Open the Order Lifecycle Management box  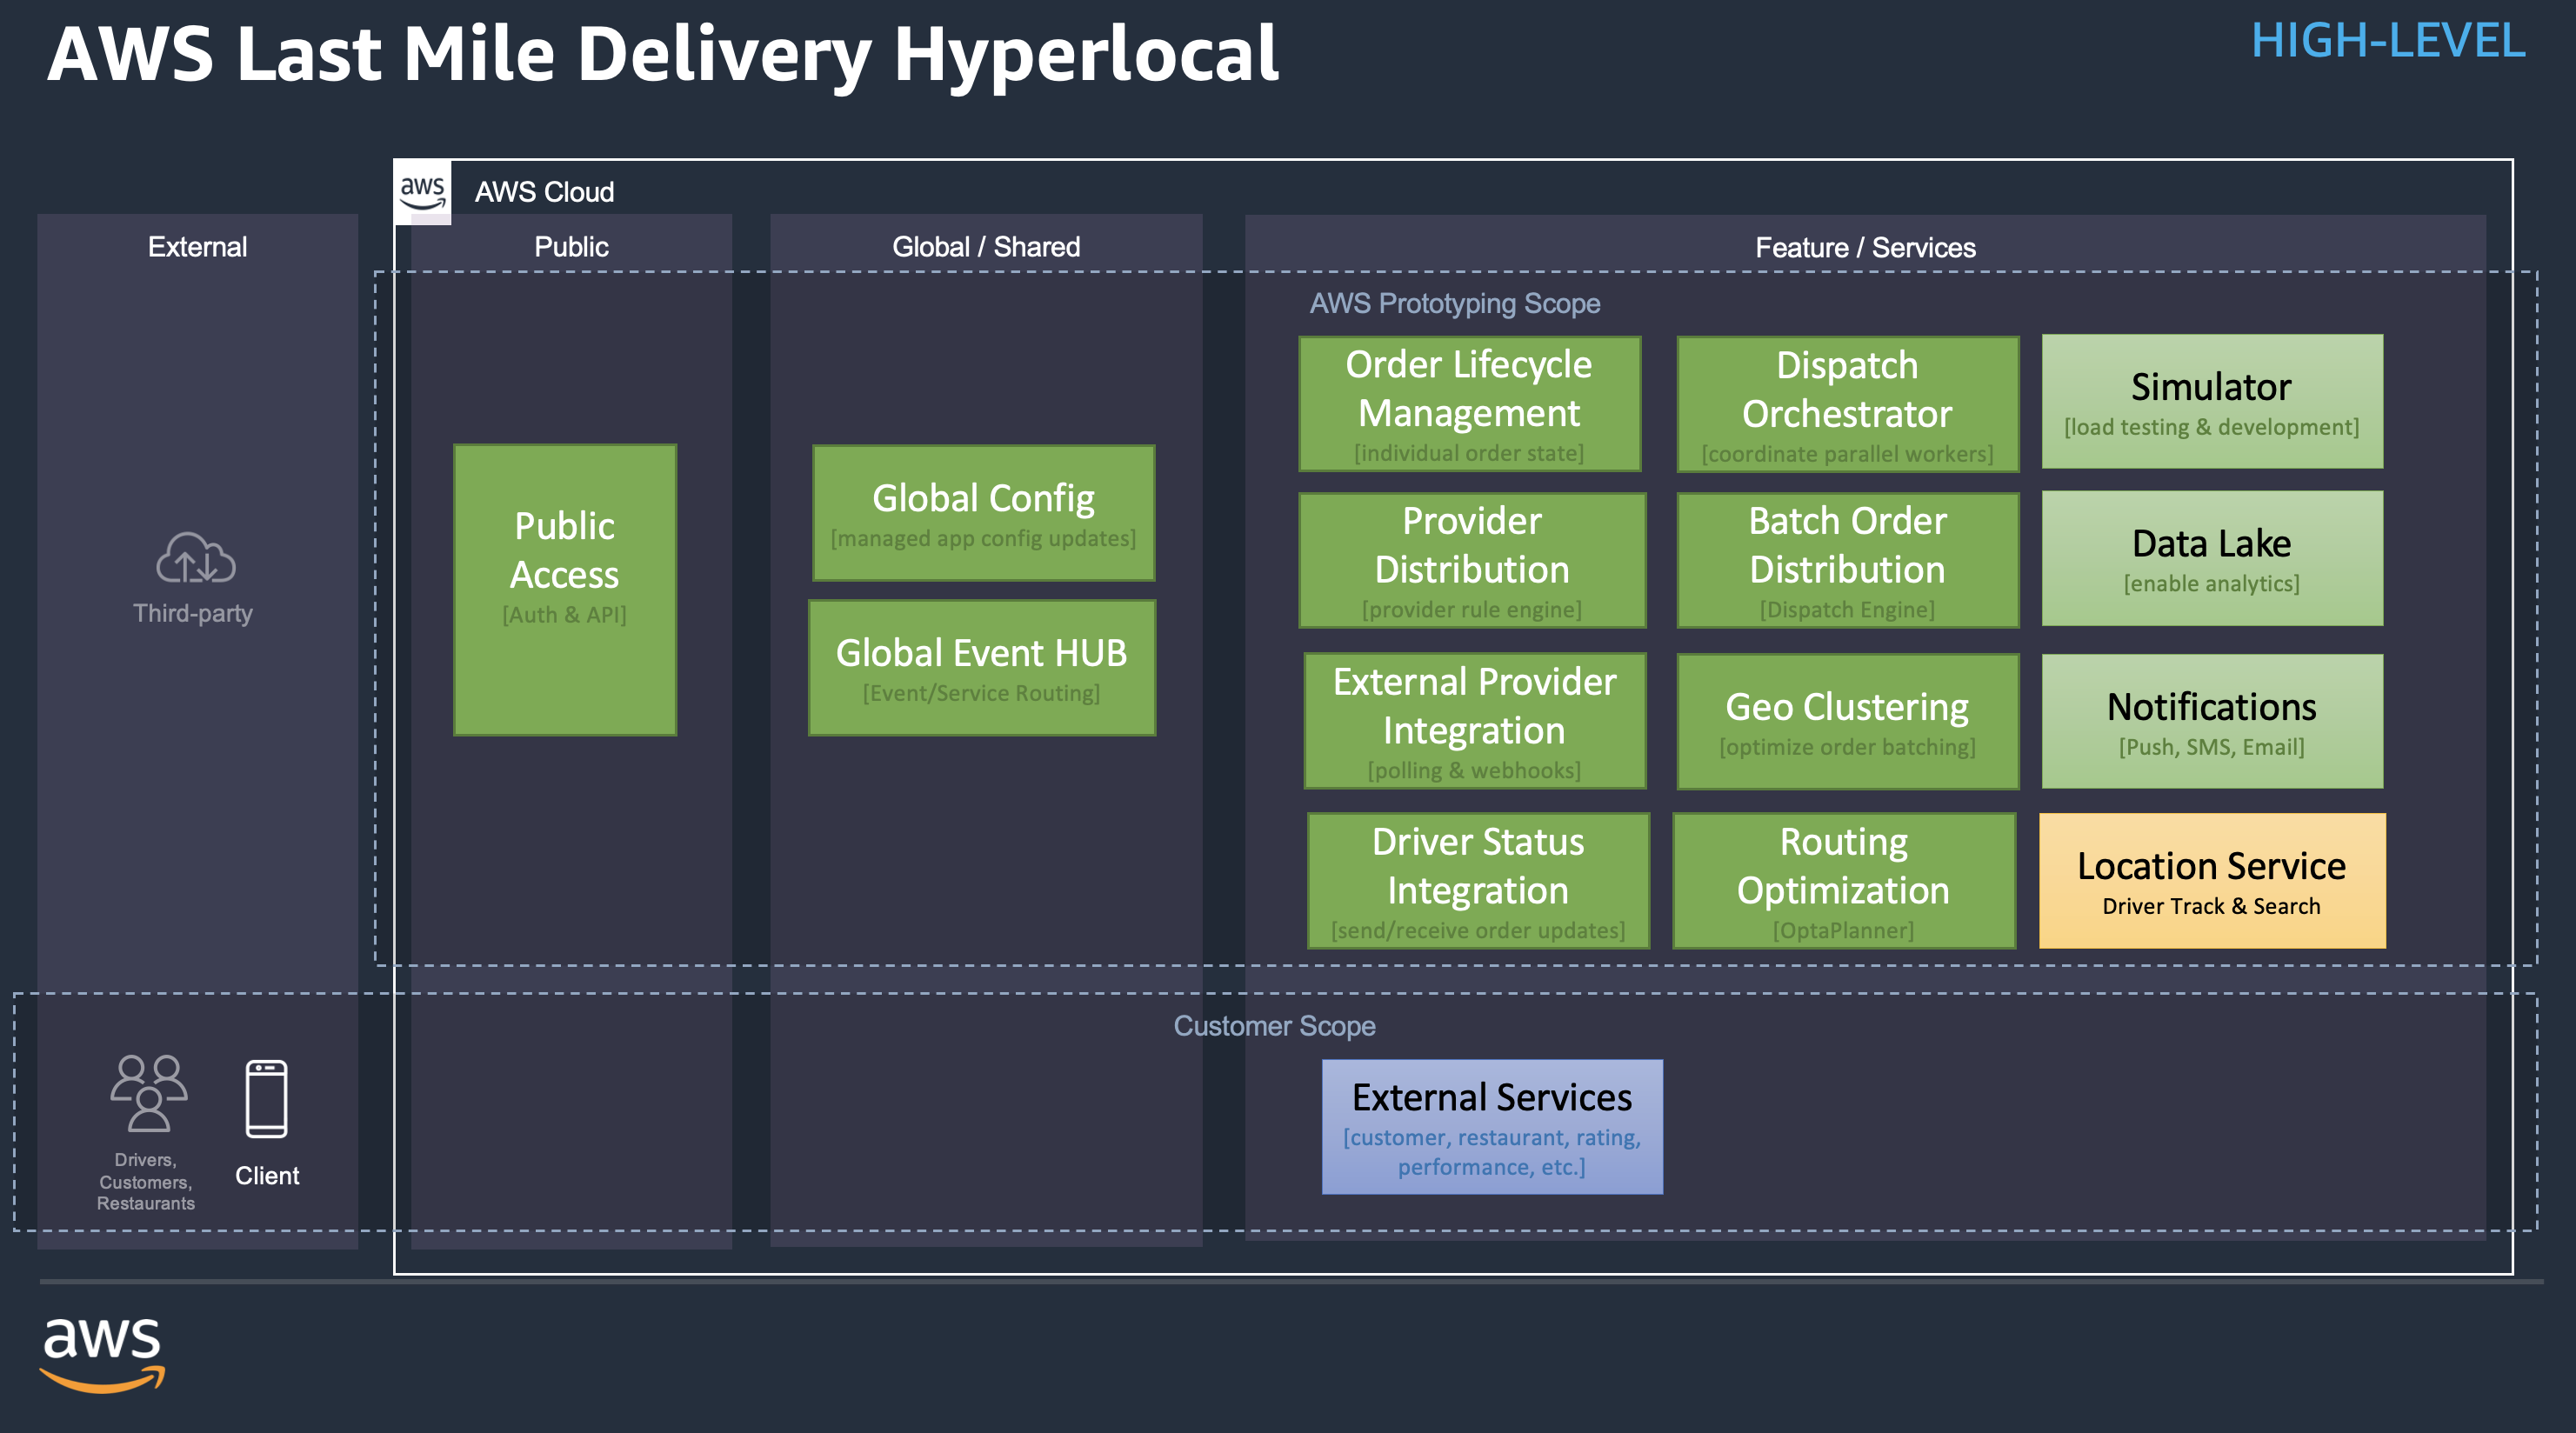[1469, 404]
